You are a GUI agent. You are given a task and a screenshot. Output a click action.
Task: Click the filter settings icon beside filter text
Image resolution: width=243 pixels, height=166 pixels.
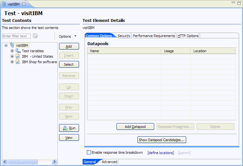(x=35, y=36)
